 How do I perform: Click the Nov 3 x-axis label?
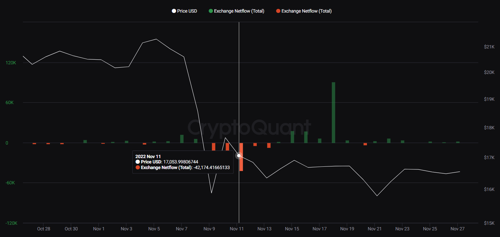click(126, 229)
